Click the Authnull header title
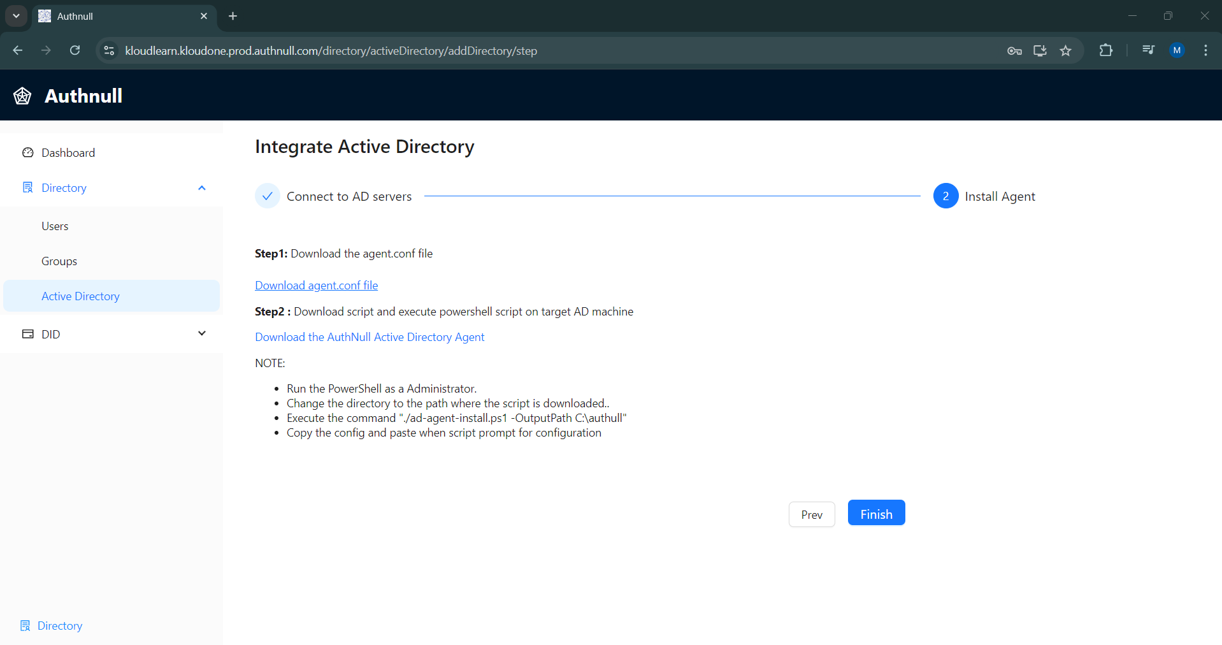This screenshot has height=645, width=1222. pyautogui.click(x=83, y=96)
